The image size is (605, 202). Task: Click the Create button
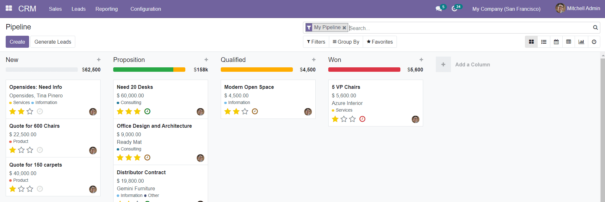[x=17, y=42]
